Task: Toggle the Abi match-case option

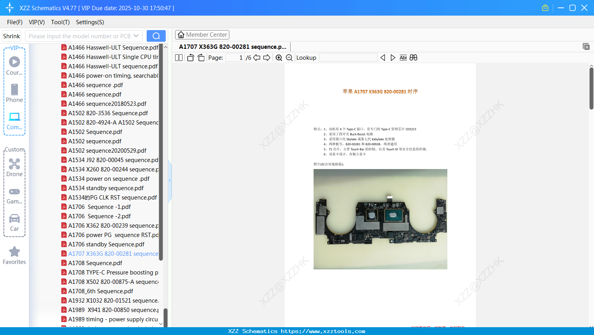Action: point(403,58)
